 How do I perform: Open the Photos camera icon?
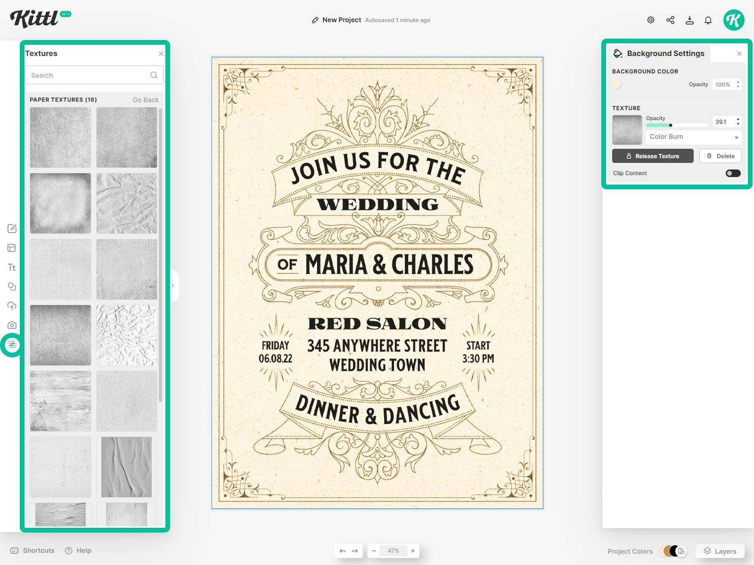coord(12,325)
